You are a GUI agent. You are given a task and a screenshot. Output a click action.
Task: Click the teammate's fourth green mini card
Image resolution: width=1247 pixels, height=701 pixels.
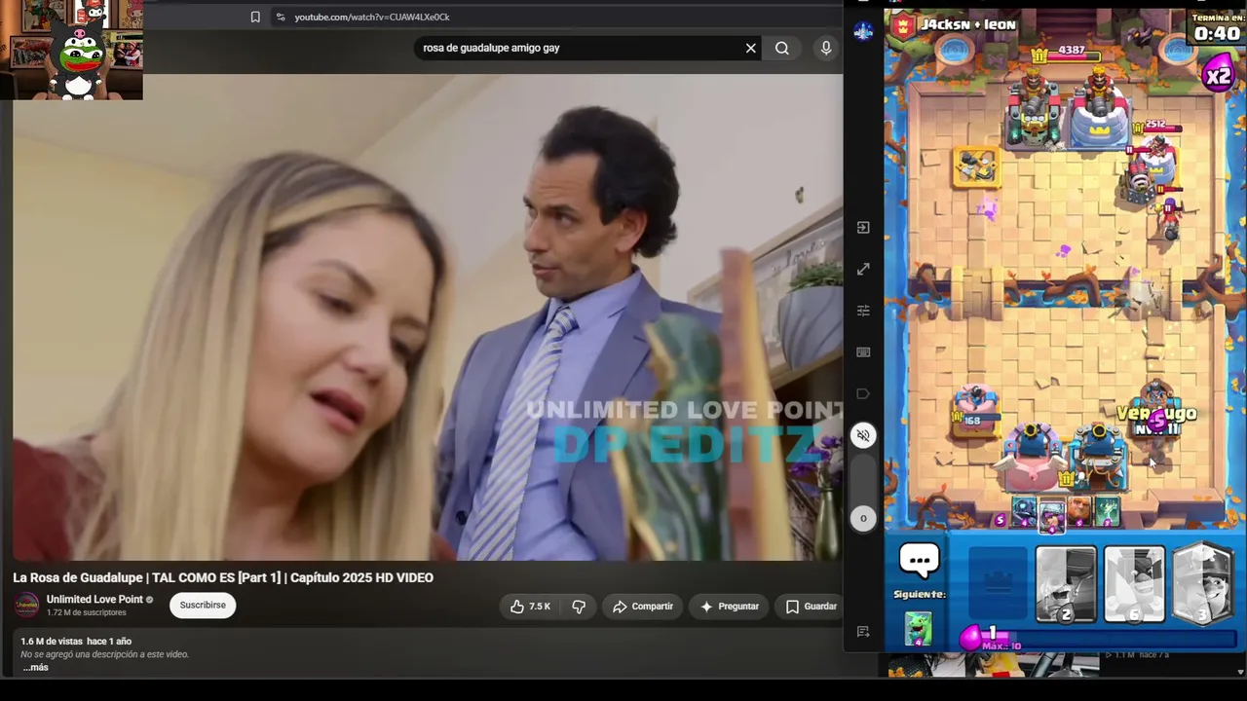pyautogui.click(x=1108, y=511)
